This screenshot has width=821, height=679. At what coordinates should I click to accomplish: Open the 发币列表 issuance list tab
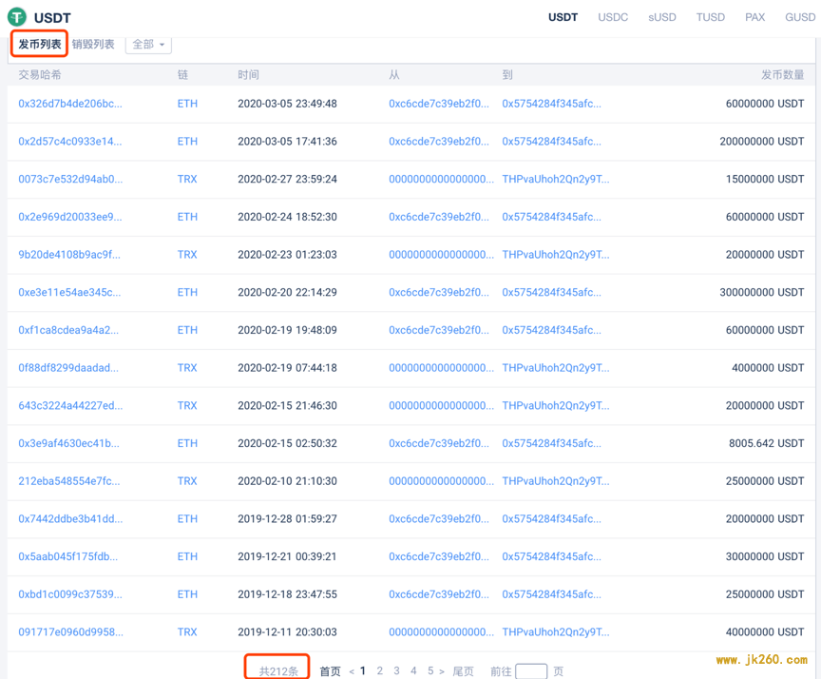[x=40, y=44]
